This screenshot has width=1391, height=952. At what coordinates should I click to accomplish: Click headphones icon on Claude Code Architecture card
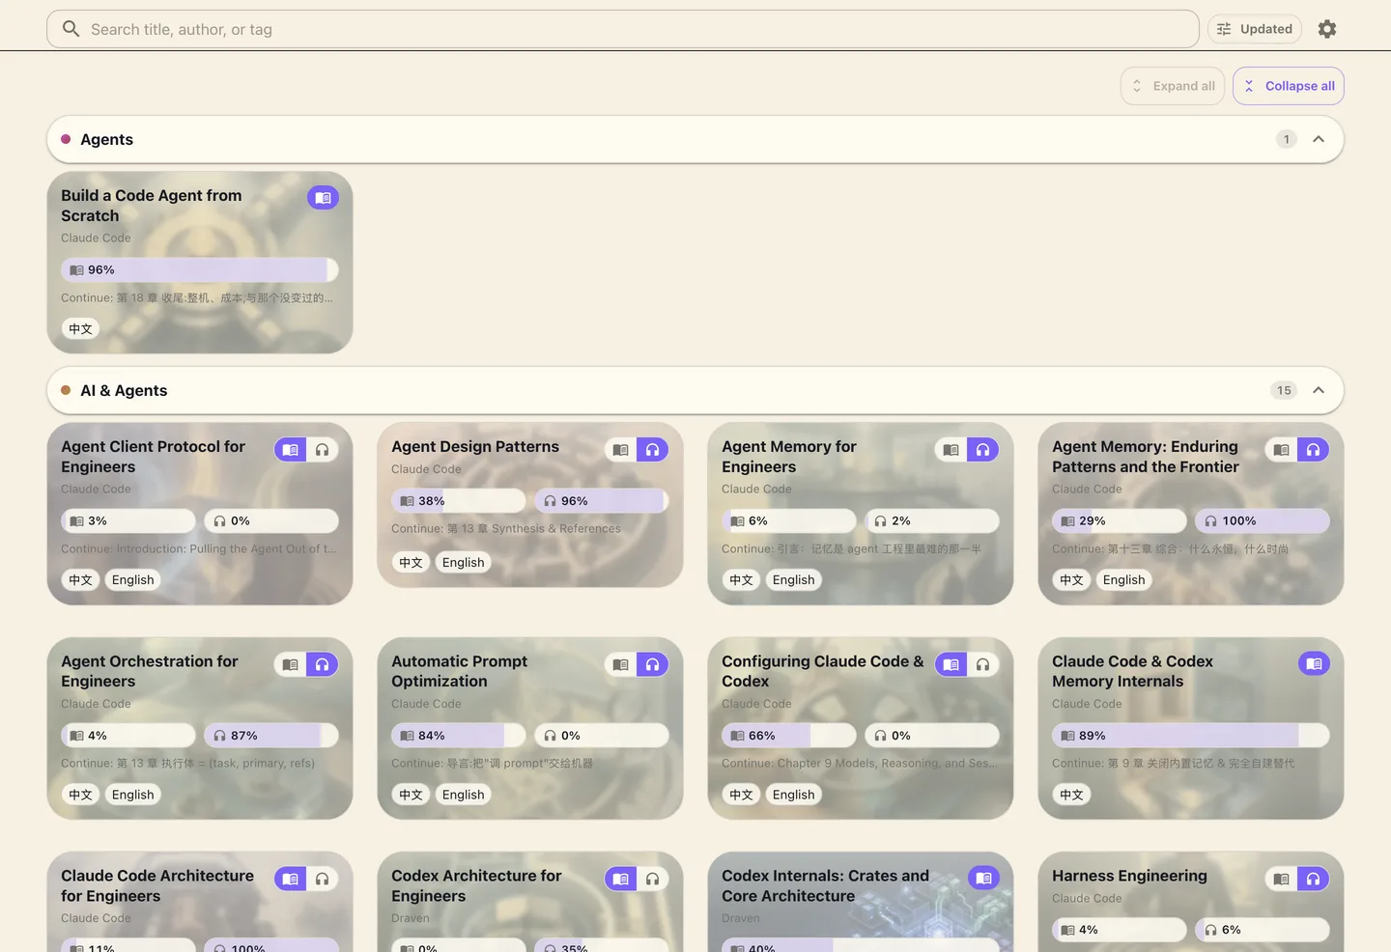[x=323, y=879]
